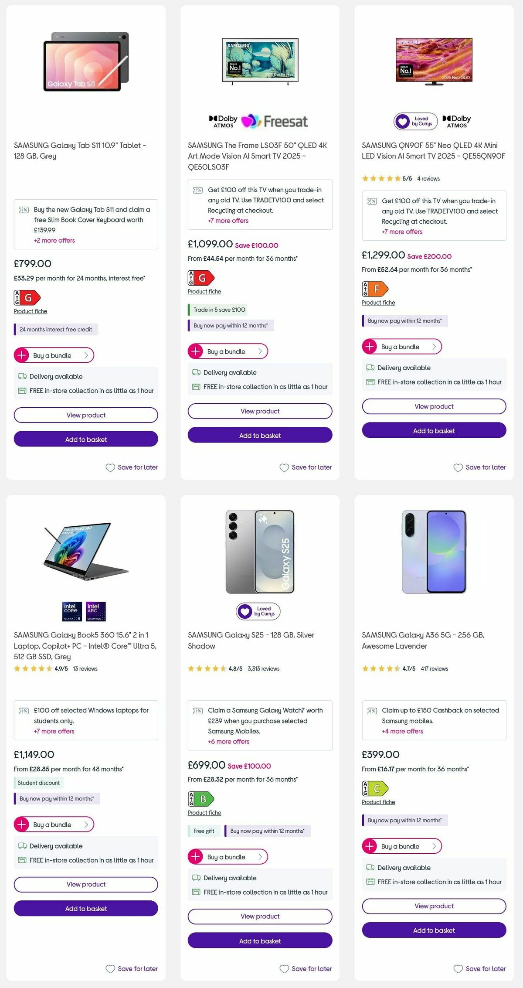The width and height of the screenshot is (523, 988).
Task: Click the heart icon under the QN90F TV
Action: tap(458, 467)
